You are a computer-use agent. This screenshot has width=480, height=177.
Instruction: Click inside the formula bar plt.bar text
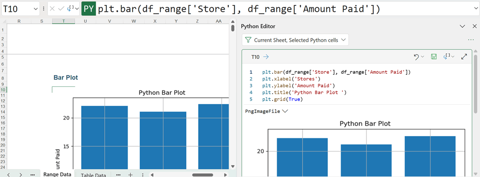[239, 10]
